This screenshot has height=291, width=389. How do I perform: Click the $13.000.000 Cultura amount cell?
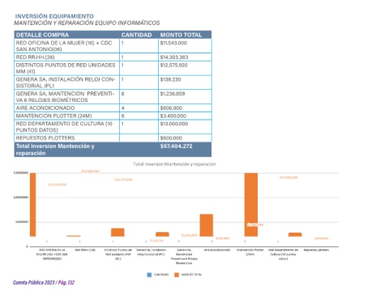[174, 124]
